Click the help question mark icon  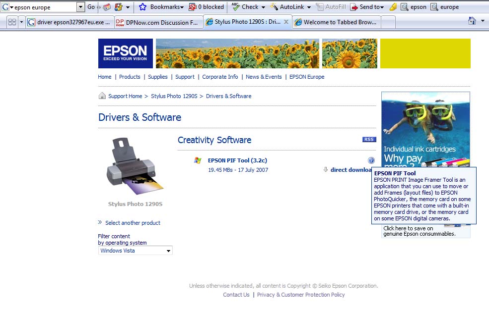click(371, 160)
